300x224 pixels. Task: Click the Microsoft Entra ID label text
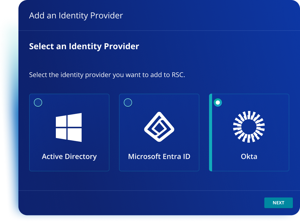point(159,156)
